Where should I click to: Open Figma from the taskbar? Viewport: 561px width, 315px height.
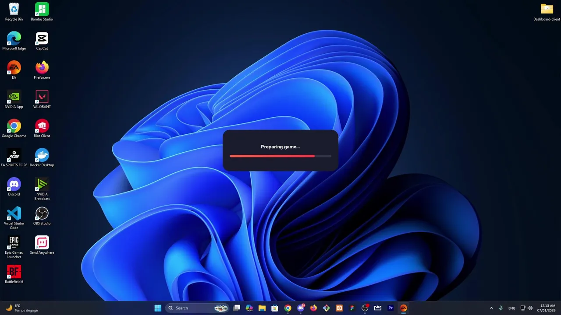pyautogui.click(x=352, y=308)
